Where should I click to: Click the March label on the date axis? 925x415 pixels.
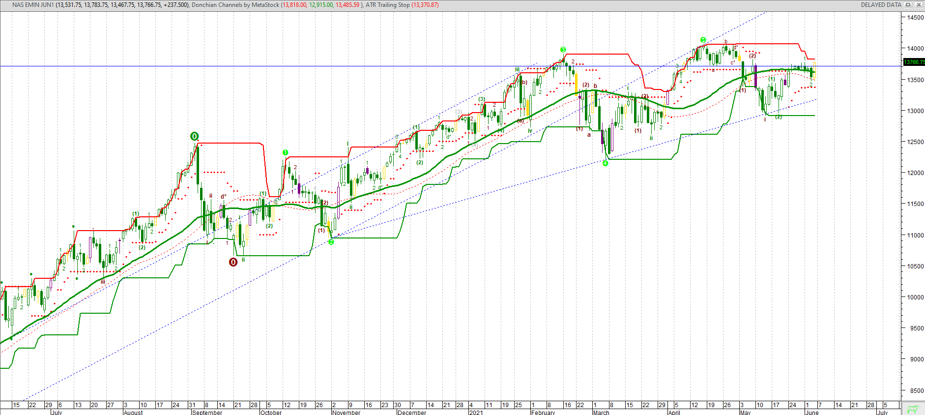tap(601, 413)
